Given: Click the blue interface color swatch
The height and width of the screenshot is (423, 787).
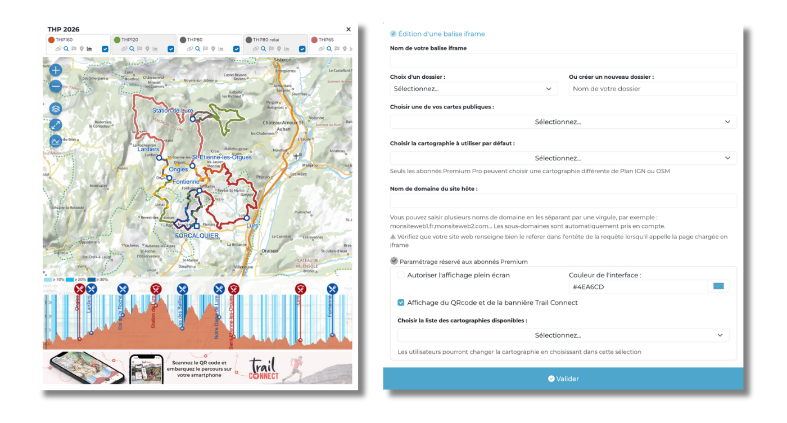Looking at the screenshot, I should tap(718, 286).
